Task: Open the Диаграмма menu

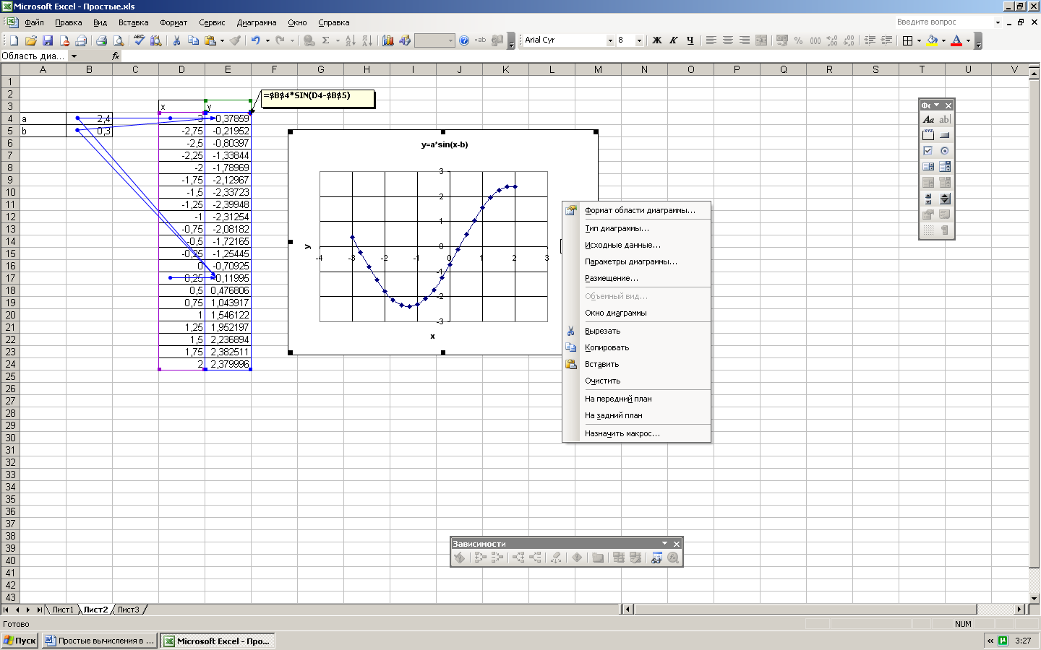Action: pyautogui.click(x=257, y=22)
